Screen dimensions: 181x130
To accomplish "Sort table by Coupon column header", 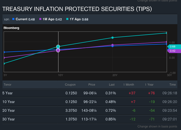I will click(x=70, y=85).
